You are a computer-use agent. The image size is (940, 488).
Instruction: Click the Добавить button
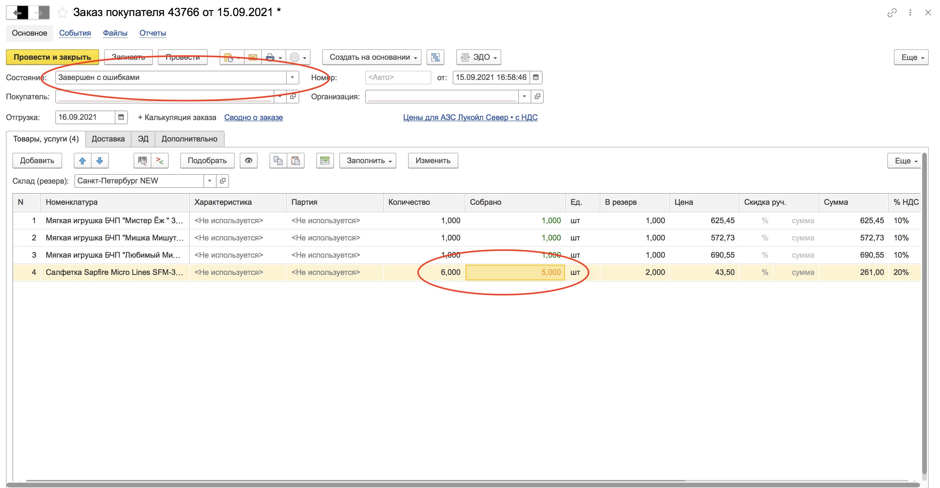click(37, 161)
